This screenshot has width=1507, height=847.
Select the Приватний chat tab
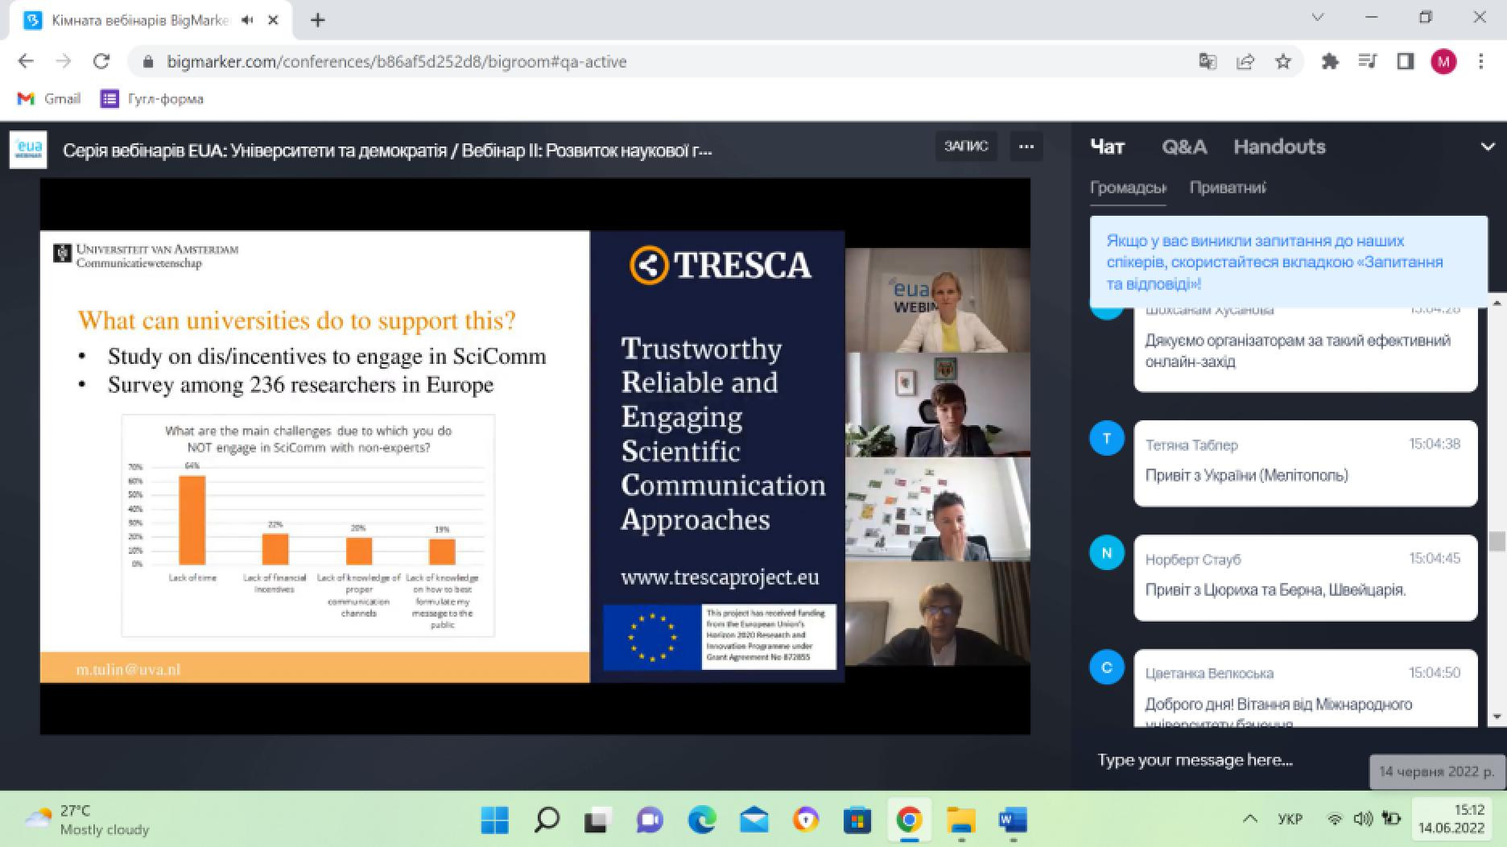point(1228,188)
